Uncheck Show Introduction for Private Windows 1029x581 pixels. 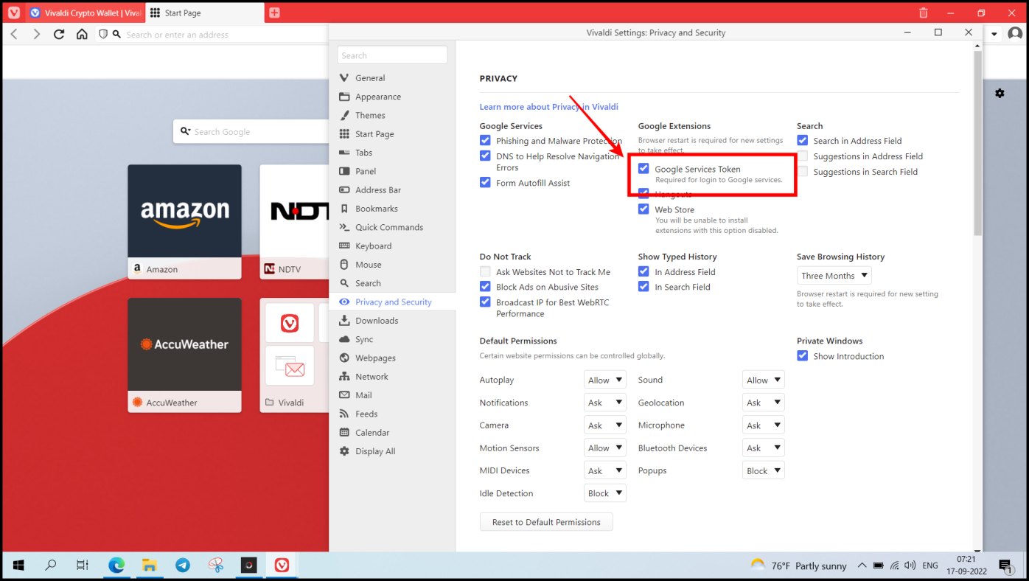coord(802,355)
